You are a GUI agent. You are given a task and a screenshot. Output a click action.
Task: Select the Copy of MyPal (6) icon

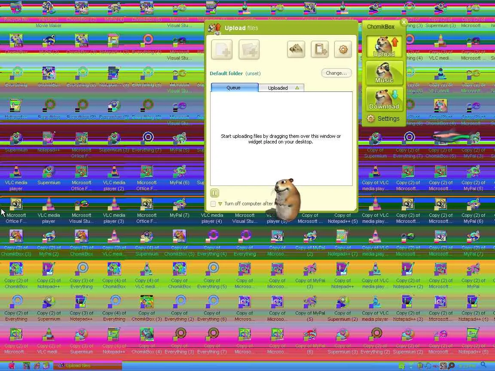pyautogui.click(x=310, y=341)
